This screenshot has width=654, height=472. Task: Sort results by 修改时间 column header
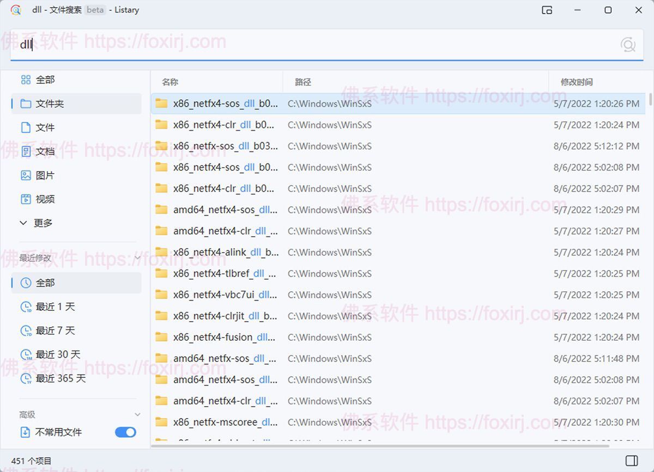tap(578, 82)
